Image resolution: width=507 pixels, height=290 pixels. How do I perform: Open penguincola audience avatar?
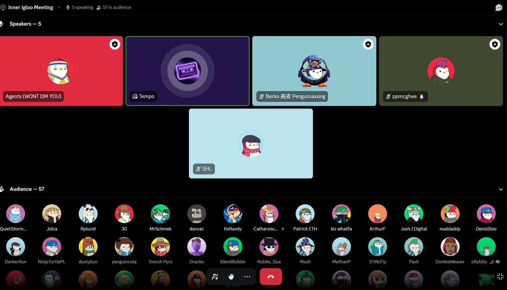click(124, 247)
